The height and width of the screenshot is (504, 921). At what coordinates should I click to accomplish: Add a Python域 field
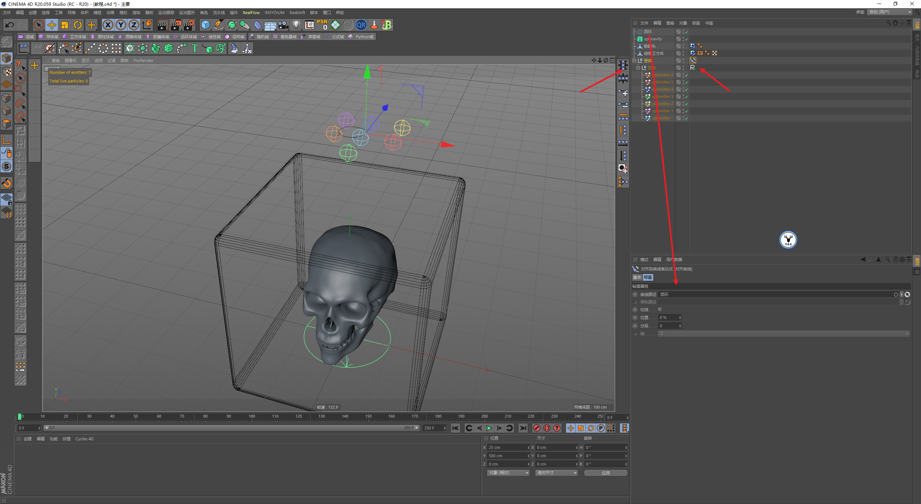(x=361, y=37)
